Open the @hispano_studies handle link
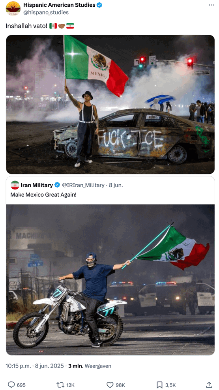The height and width of the screenshot is (390, 219). pos(46,12)
